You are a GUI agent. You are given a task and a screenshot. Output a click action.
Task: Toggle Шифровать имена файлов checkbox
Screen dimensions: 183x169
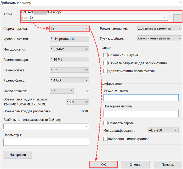[106, 139]
